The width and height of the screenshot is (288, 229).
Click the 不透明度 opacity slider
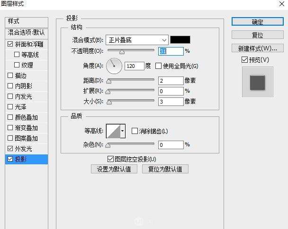[131, 51]
